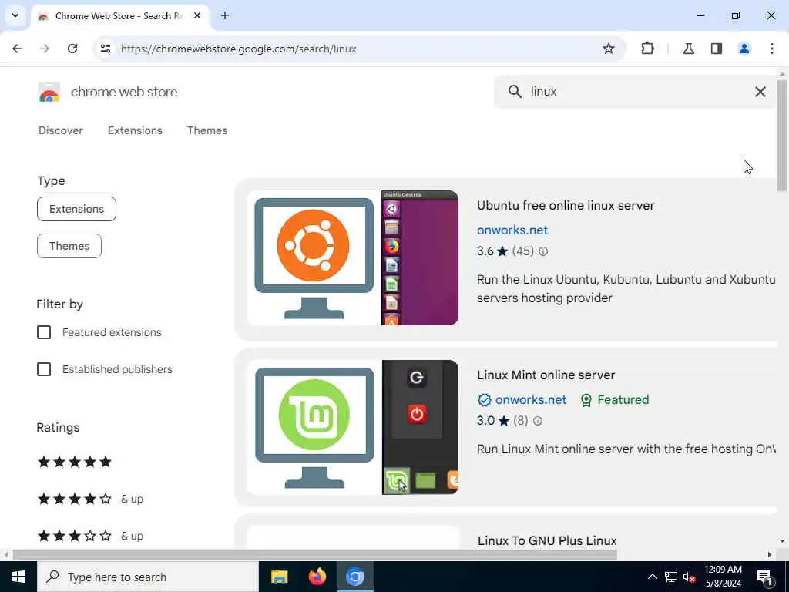
Task: Show hidden system tray icons
Action: pos(652,577)
